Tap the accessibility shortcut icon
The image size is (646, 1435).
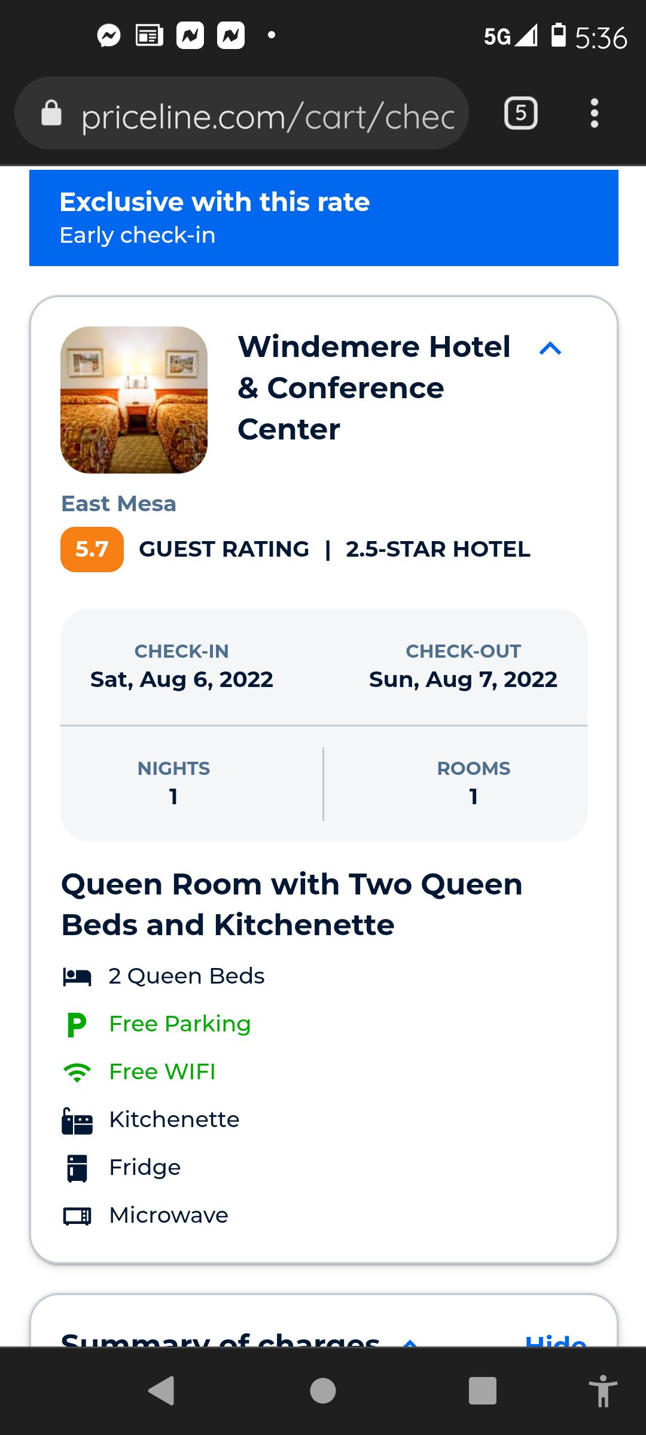coord(603,1391)
